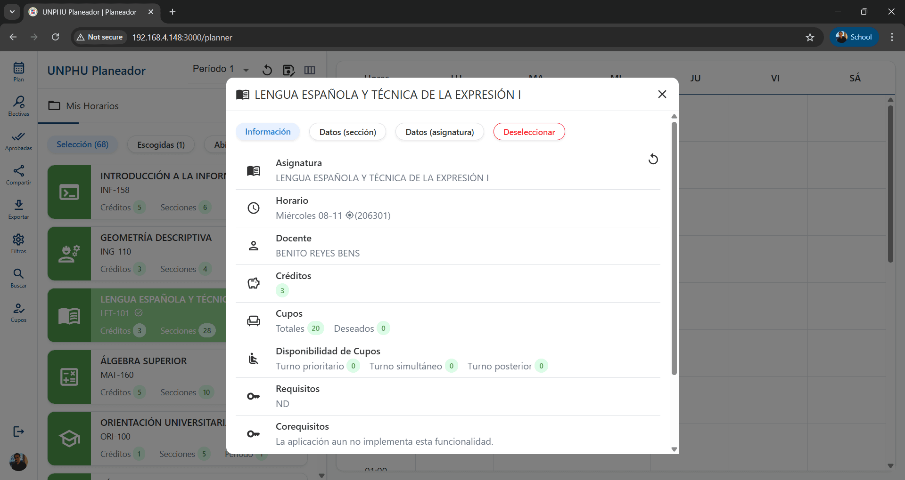This screenshot has height=480, width=905.
Task: Click the location marker icon beside 206301
Action: point(350,215)
